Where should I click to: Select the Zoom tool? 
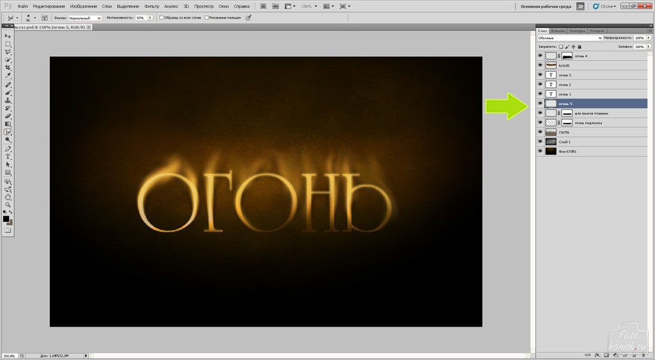8,205
